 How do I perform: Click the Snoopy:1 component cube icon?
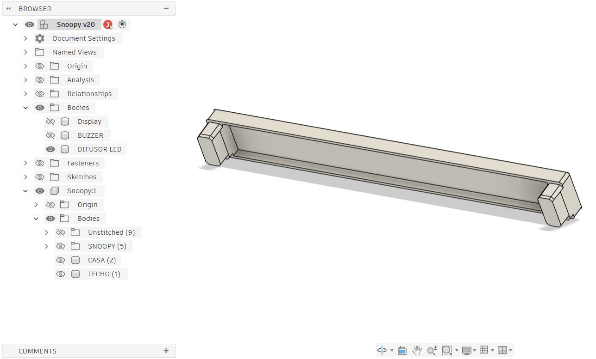point(55,191)
